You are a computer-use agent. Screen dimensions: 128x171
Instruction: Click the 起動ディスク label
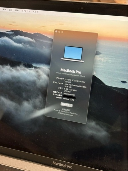click(x=58, y=92)
